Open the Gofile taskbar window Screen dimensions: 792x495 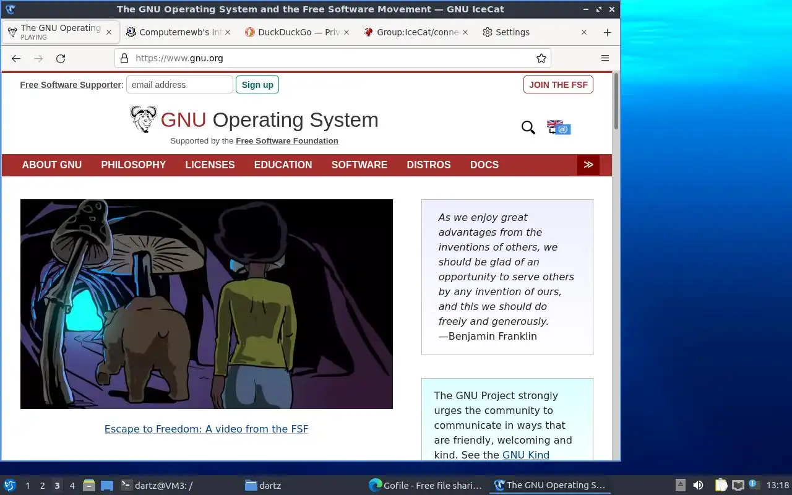coord(427,485)
